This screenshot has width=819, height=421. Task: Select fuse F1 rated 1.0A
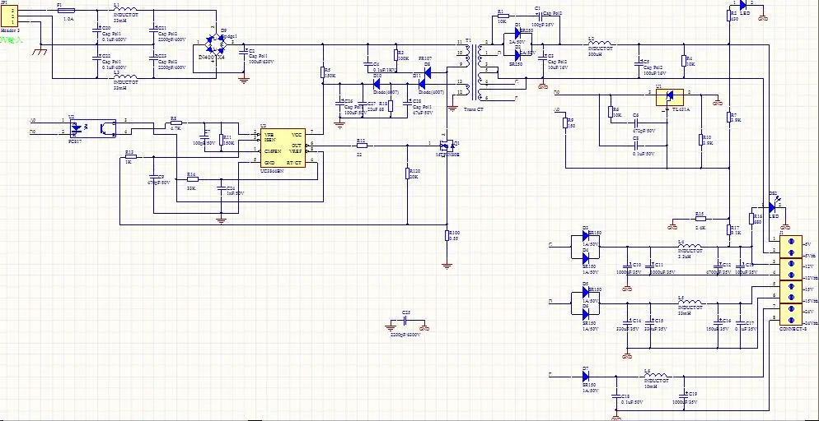tap(67, 11)
